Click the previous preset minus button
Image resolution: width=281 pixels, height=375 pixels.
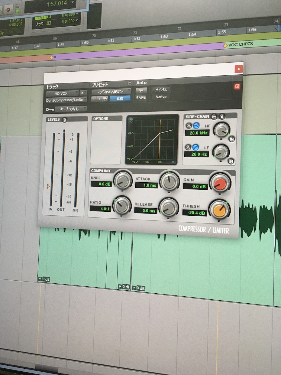94,99
